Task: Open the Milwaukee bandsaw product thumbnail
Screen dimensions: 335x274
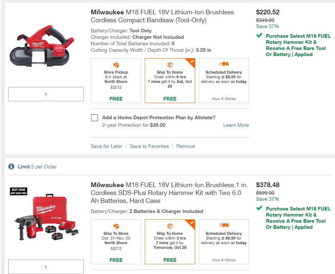Action: click(x=42, y=46)
